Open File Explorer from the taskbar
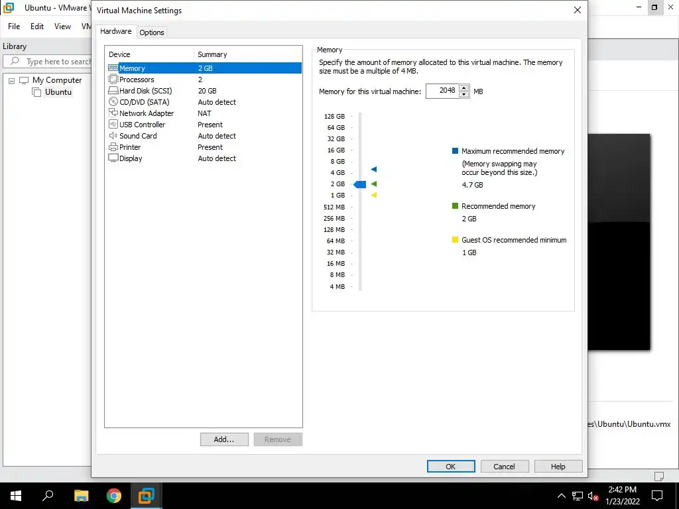Screen dimensions: 679x509 [81, 496]
